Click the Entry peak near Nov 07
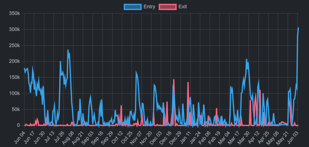This screenshot has width=309, height=147. coord(136,72)
